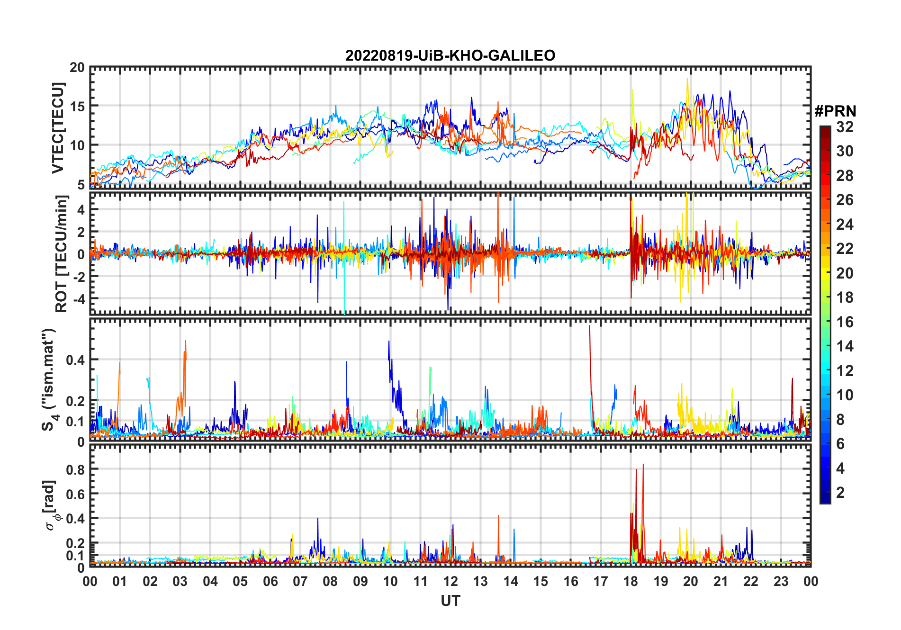Viewport: 901px width, 630px height.
Task: Select colorbar tick label 18
Action: [845, 297]
